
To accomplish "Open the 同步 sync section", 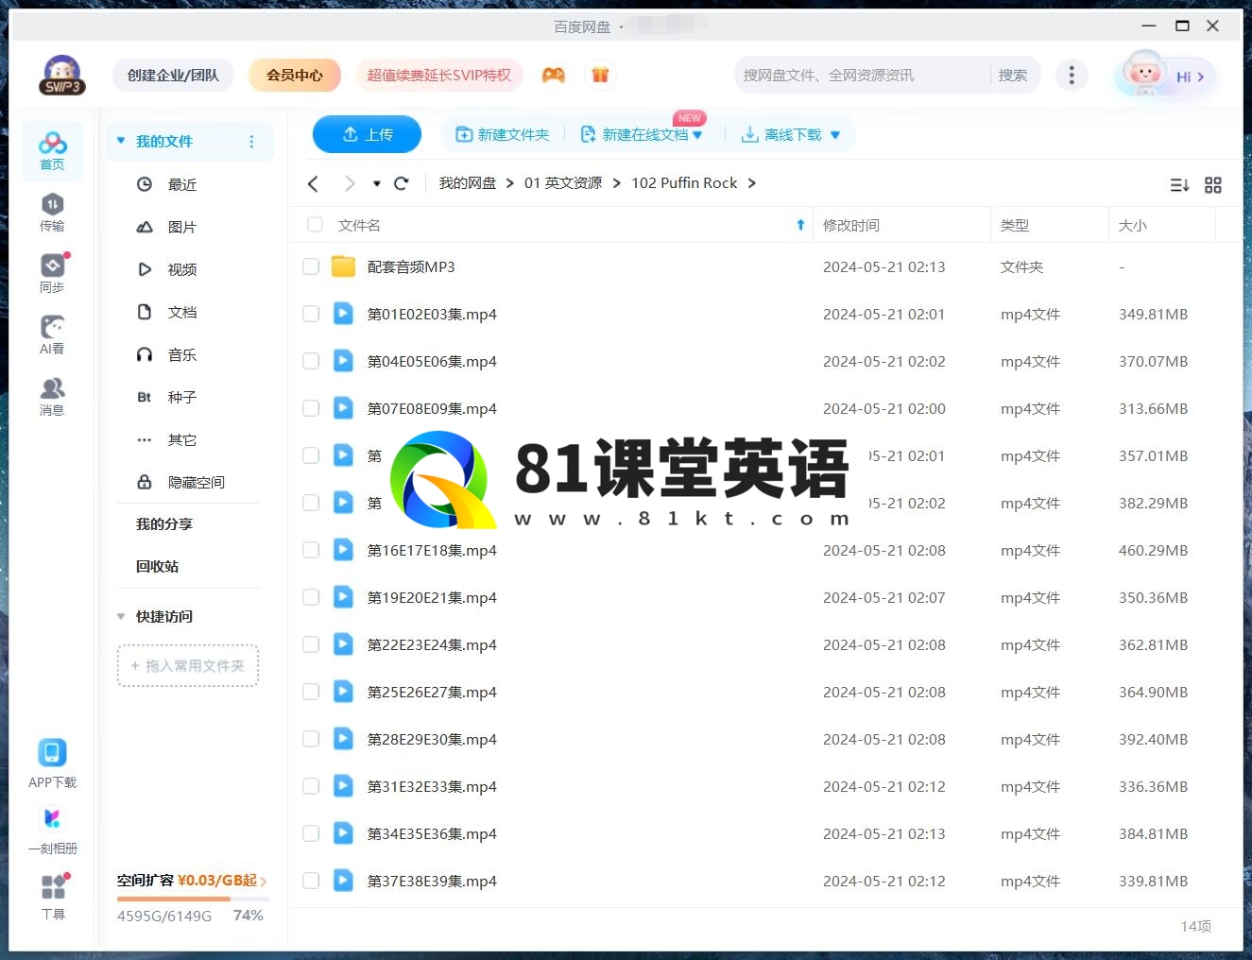I will tap(52, 273).
